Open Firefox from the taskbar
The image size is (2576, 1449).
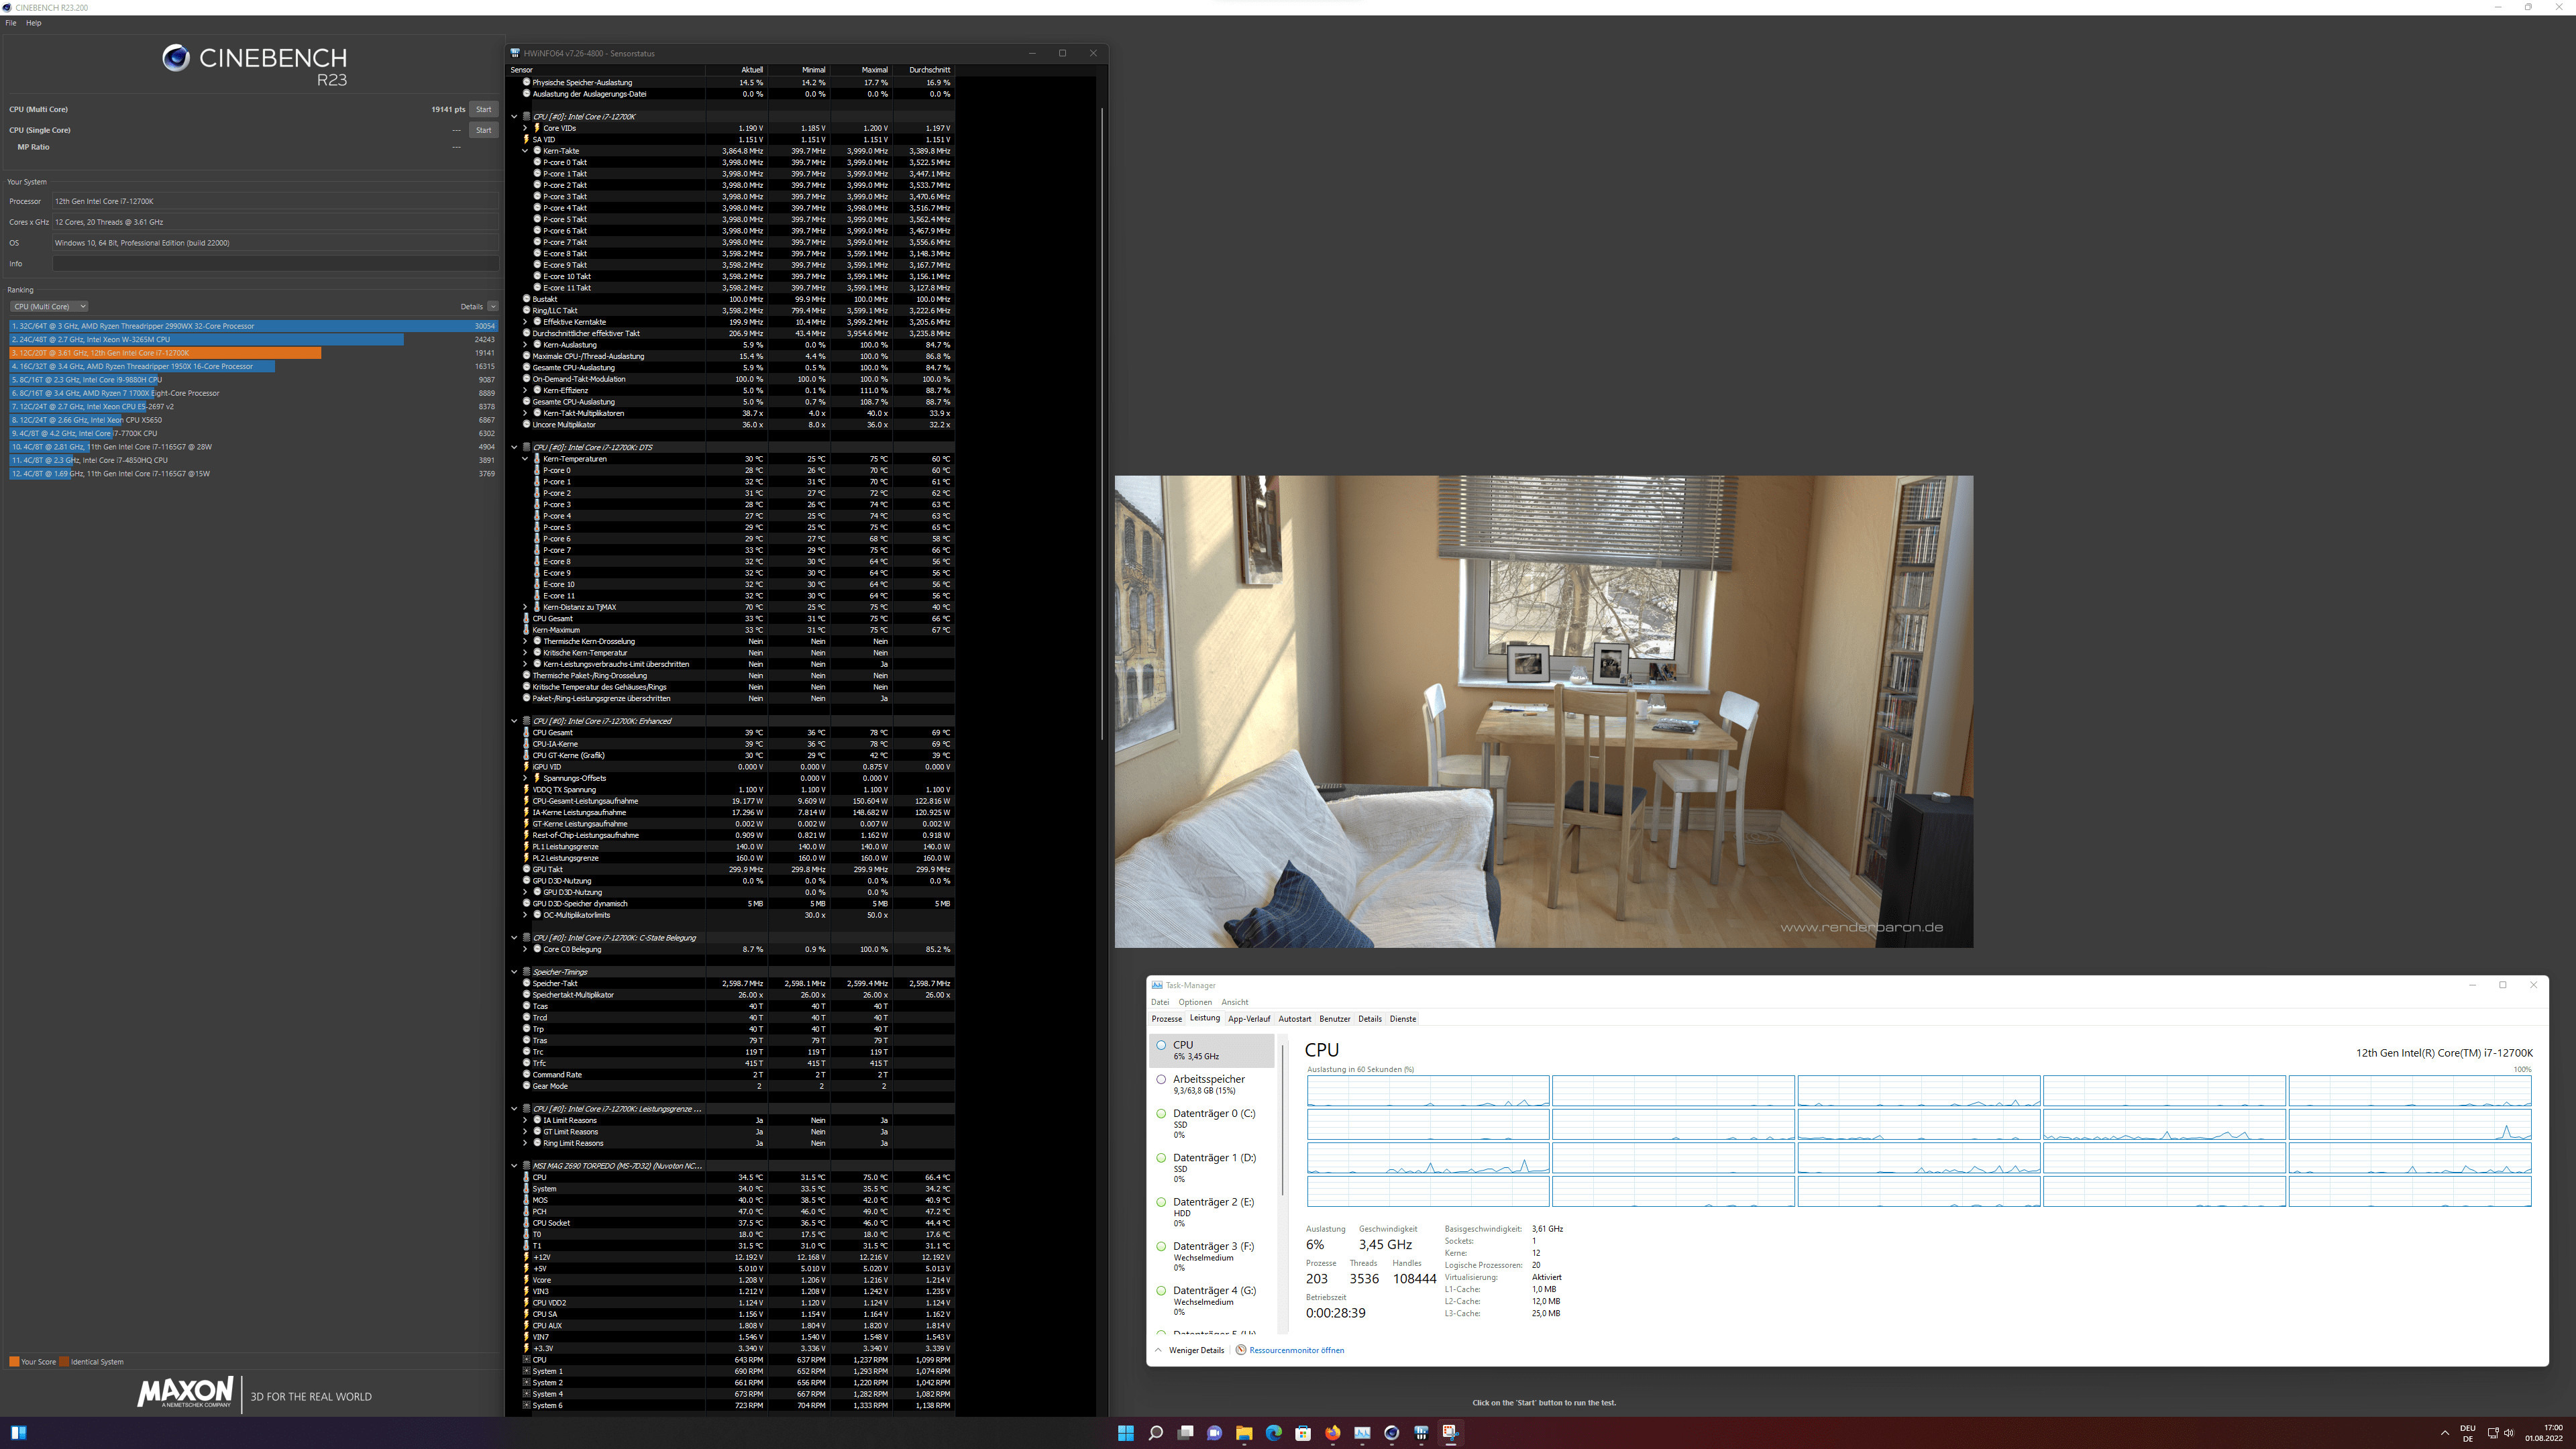point(1332,1433)
